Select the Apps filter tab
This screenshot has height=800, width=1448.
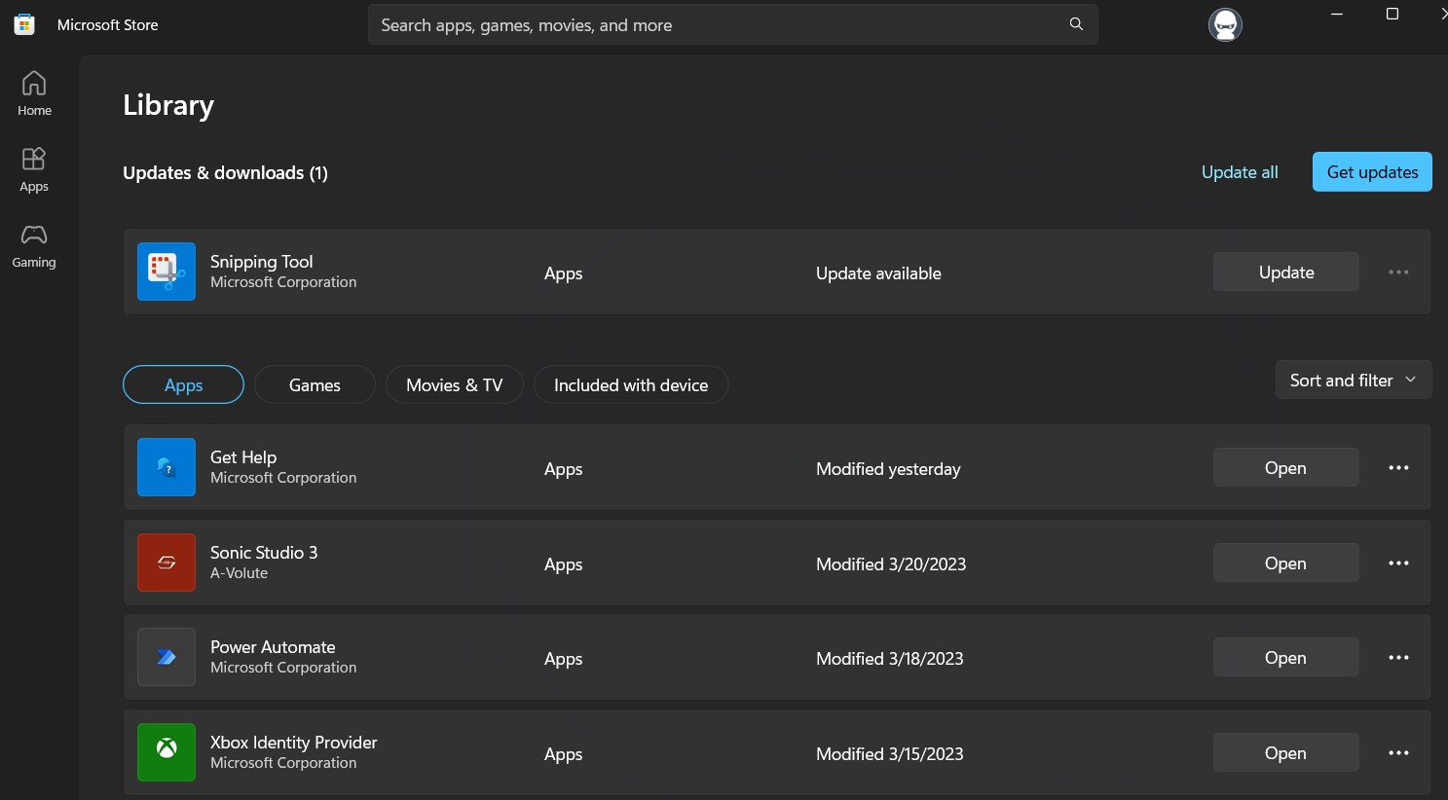pyautogui.click(x=183, y=384)
